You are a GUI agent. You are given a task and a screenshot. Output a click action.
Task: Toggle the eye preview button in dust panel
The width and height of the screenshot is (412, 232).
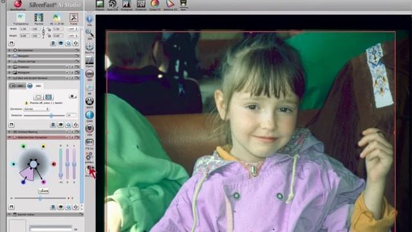[x=73, y=96]
